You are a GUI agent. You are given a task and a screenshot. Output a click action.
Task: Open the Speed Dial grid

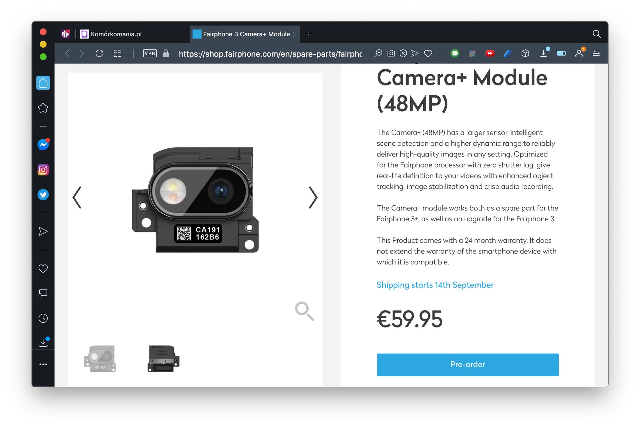coord(117,53)
